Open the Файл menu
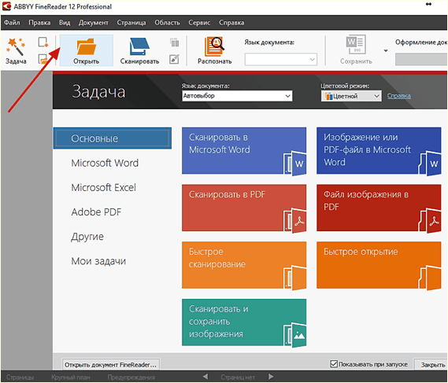The height and width of the screenshot is (383, 448). pyautogui.click(x=12, y=23)
